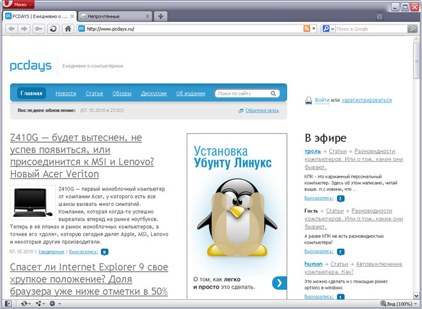Open the Главная navigation item

(x=31, y=93)
